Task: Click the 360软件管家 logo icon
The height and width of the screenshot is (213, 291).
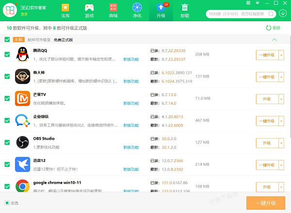Action: pyautogui.click(x=10, y=10)
